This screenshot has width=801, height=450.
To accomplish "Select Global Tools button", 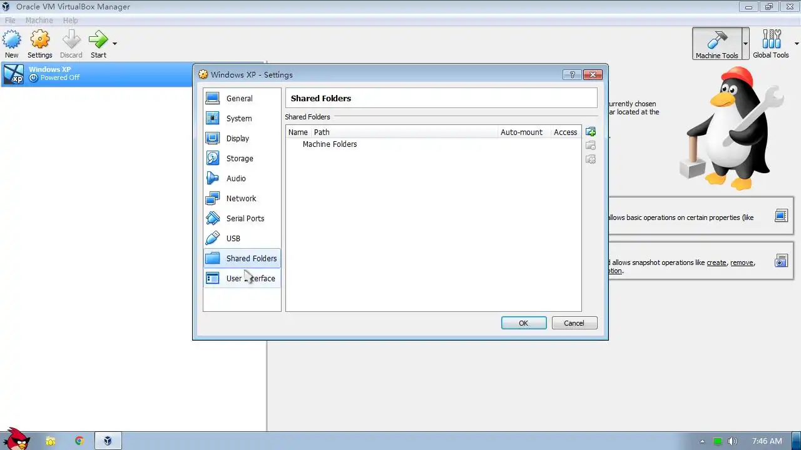I will (x=771, y=44).
